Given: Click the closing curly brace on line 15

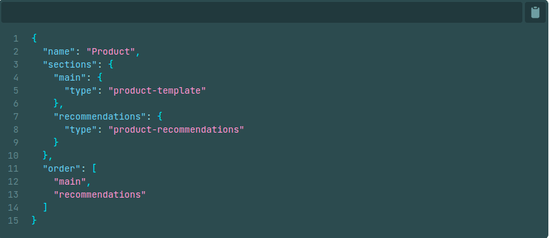Looking at the screenshot, I should tap(34, 220).
